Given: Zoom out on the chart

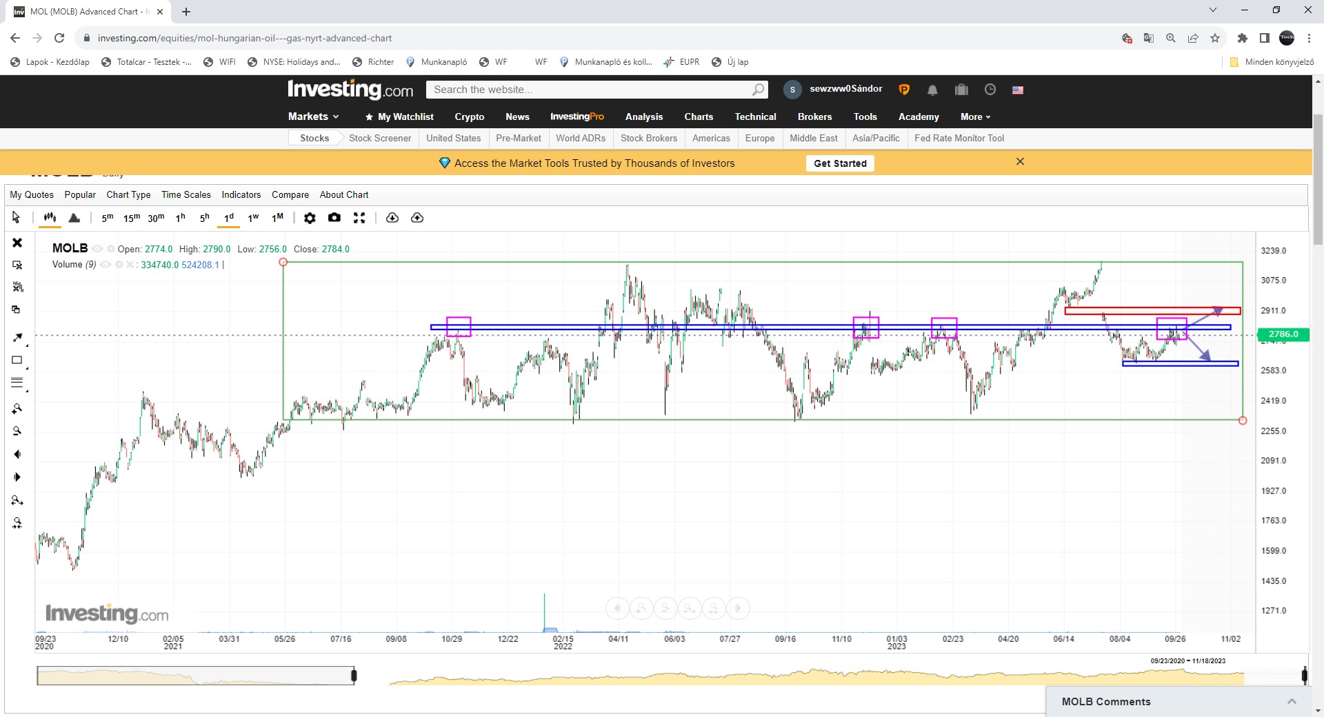Looking at the screenshot, I should click(x=17, y=431).
